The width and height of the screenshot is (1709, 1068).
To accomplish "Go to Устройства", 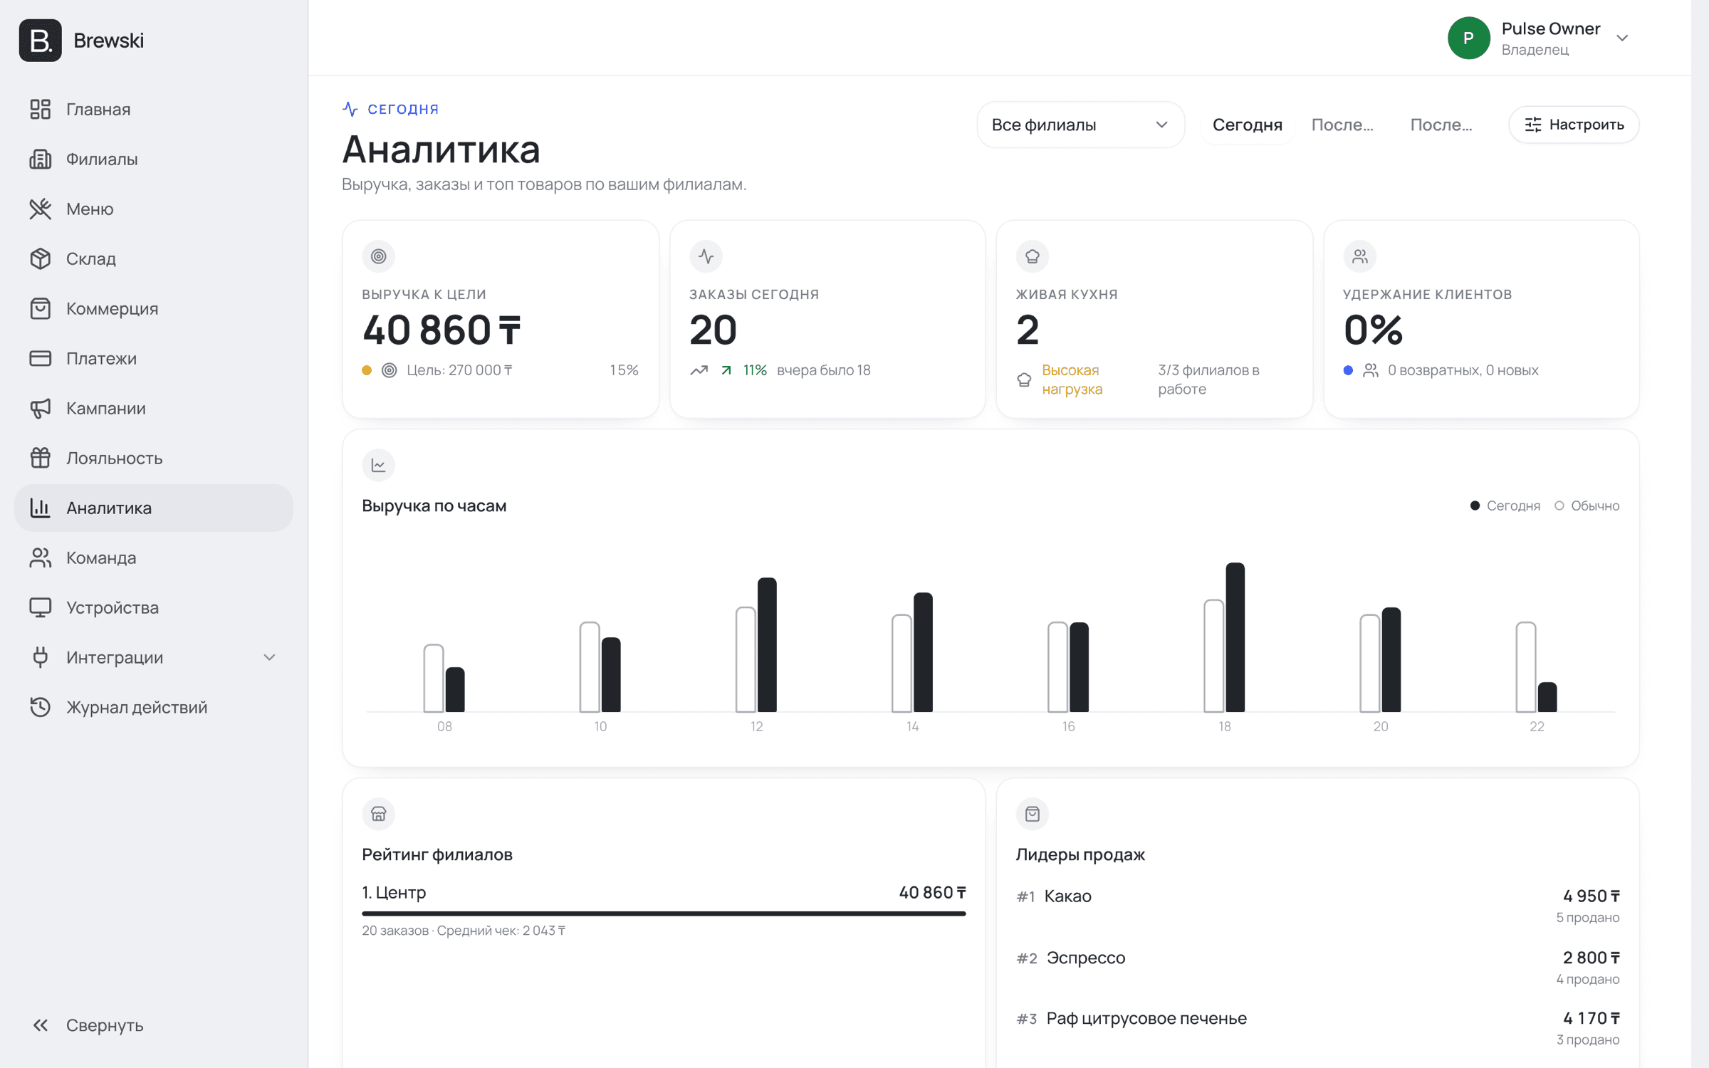I will pyautogui.click(x=153, y=607).
